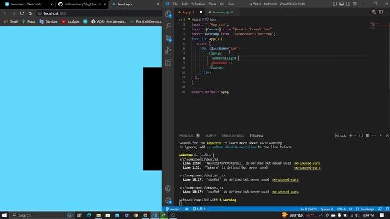Viewport: 390px width, 219px height.
Task: Open the Accounts menu in activity bar
Action: 168,188
